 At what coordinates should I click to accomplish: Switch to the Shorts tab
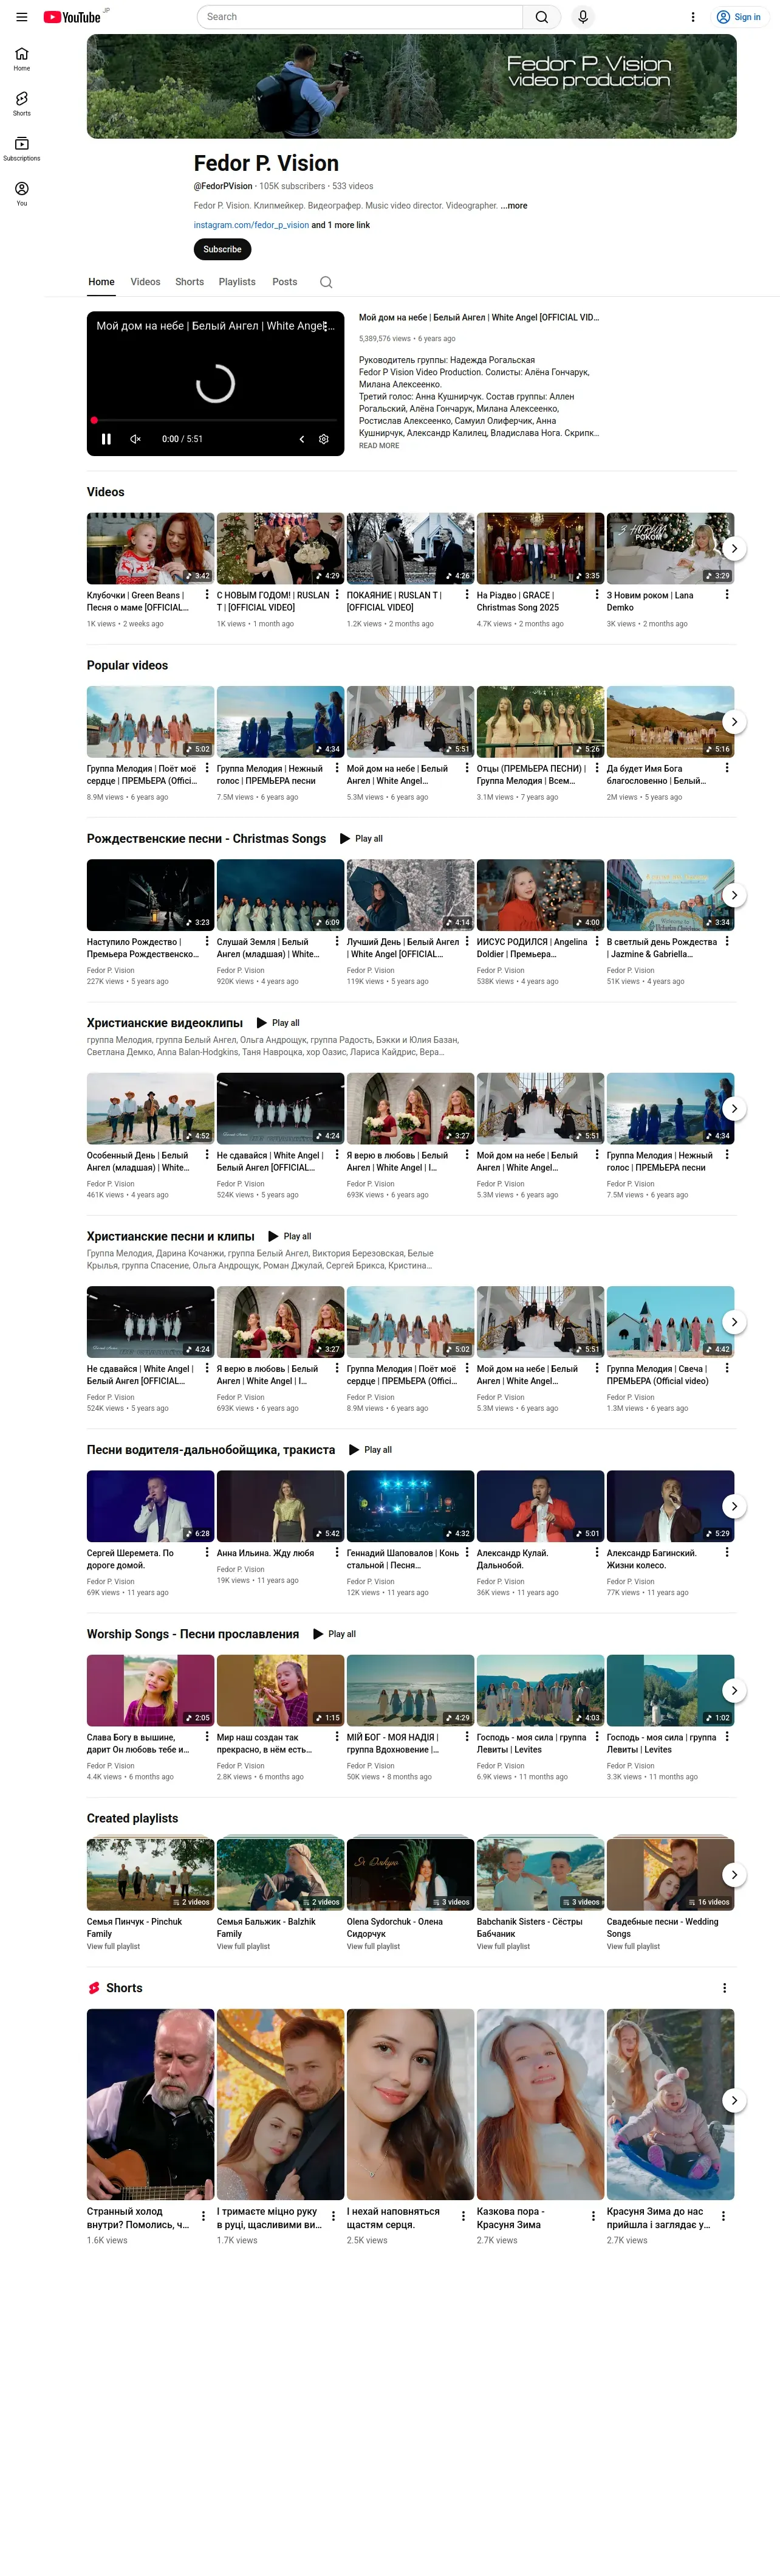click(x=189, y=282)
